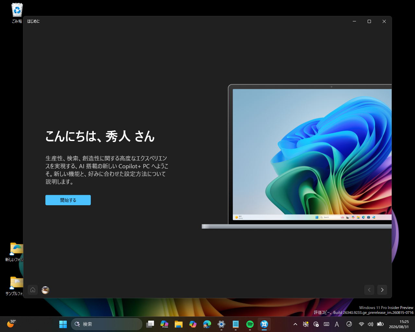Maximize the はじめに window
The height and width of the screenshot is (332, 415).
click(369, 21)
